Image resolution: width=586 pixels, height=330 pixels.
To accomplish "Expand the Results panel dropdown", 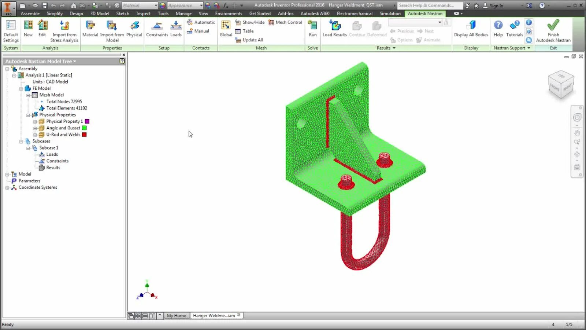I will (386, 48).
